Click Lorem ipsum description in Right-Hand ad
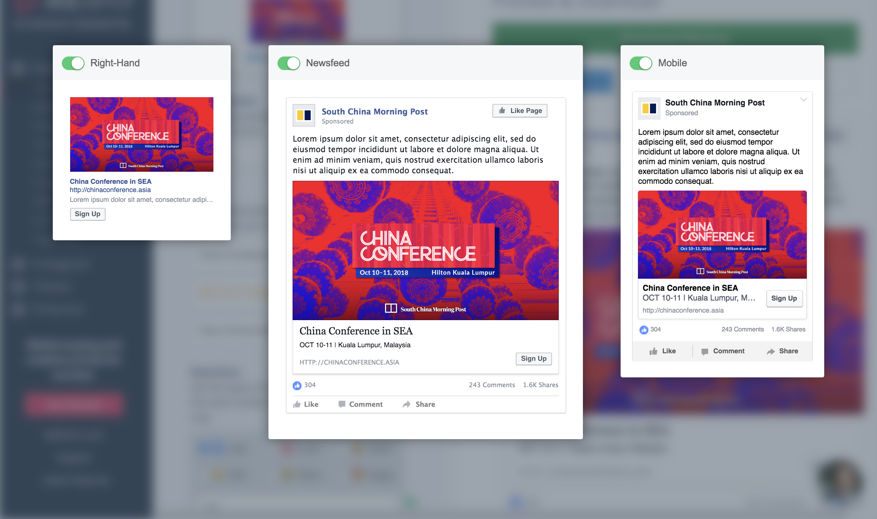The image size is (877, 519). click(x=141, y=200)
